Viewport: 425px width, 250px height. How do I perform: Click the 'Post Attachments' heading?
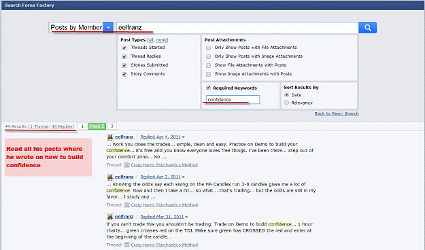225,40
